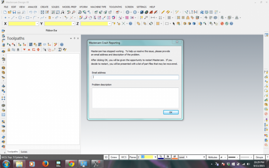Image resolution: width=269 pixels, height=168 pixels.
Task: Click the gray solid color swatch
Action: 168,157
